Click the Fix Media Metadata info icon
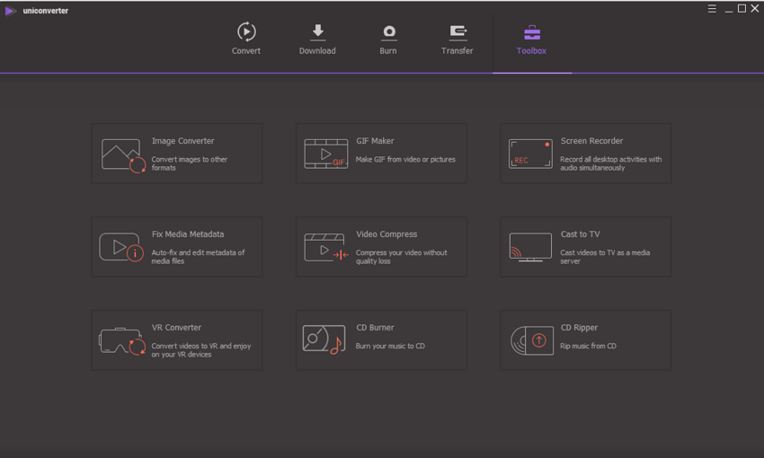 (x=121, y=247)
